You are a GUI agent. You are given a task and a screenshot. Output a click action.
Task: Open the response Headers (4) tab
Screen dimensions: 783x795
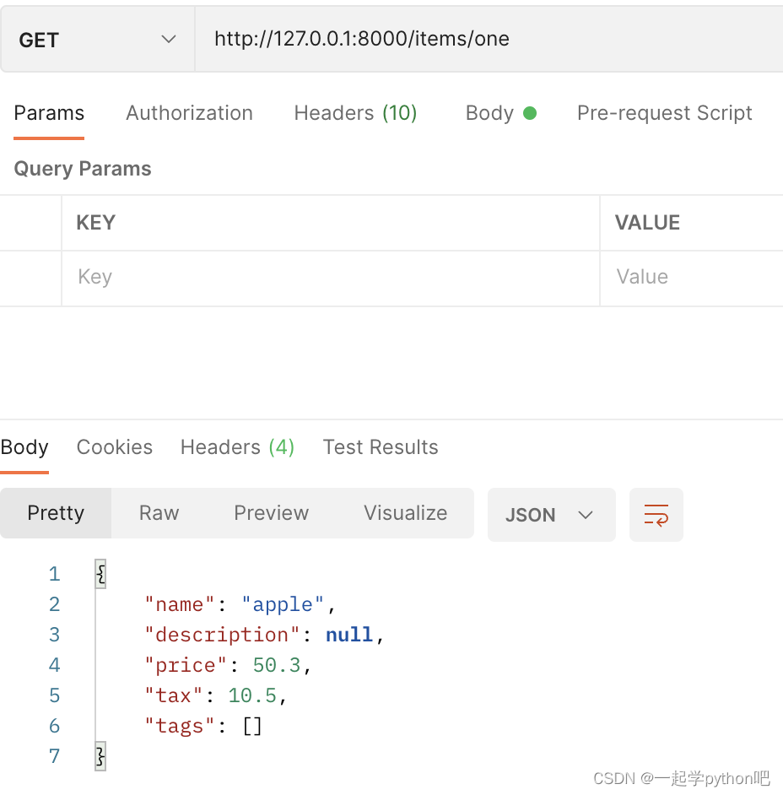point(237,447)
